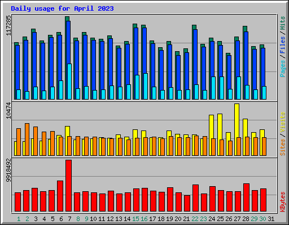289x225 pixels.
Task: Click the 10474 axis value
Action: pos(8,111)
